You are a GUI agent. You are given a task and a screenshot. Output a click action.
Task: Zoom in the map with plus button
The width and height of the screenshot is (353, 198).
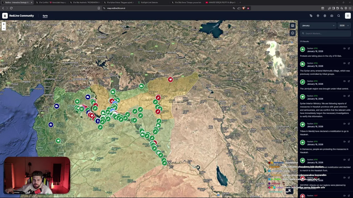click(4, 24)
